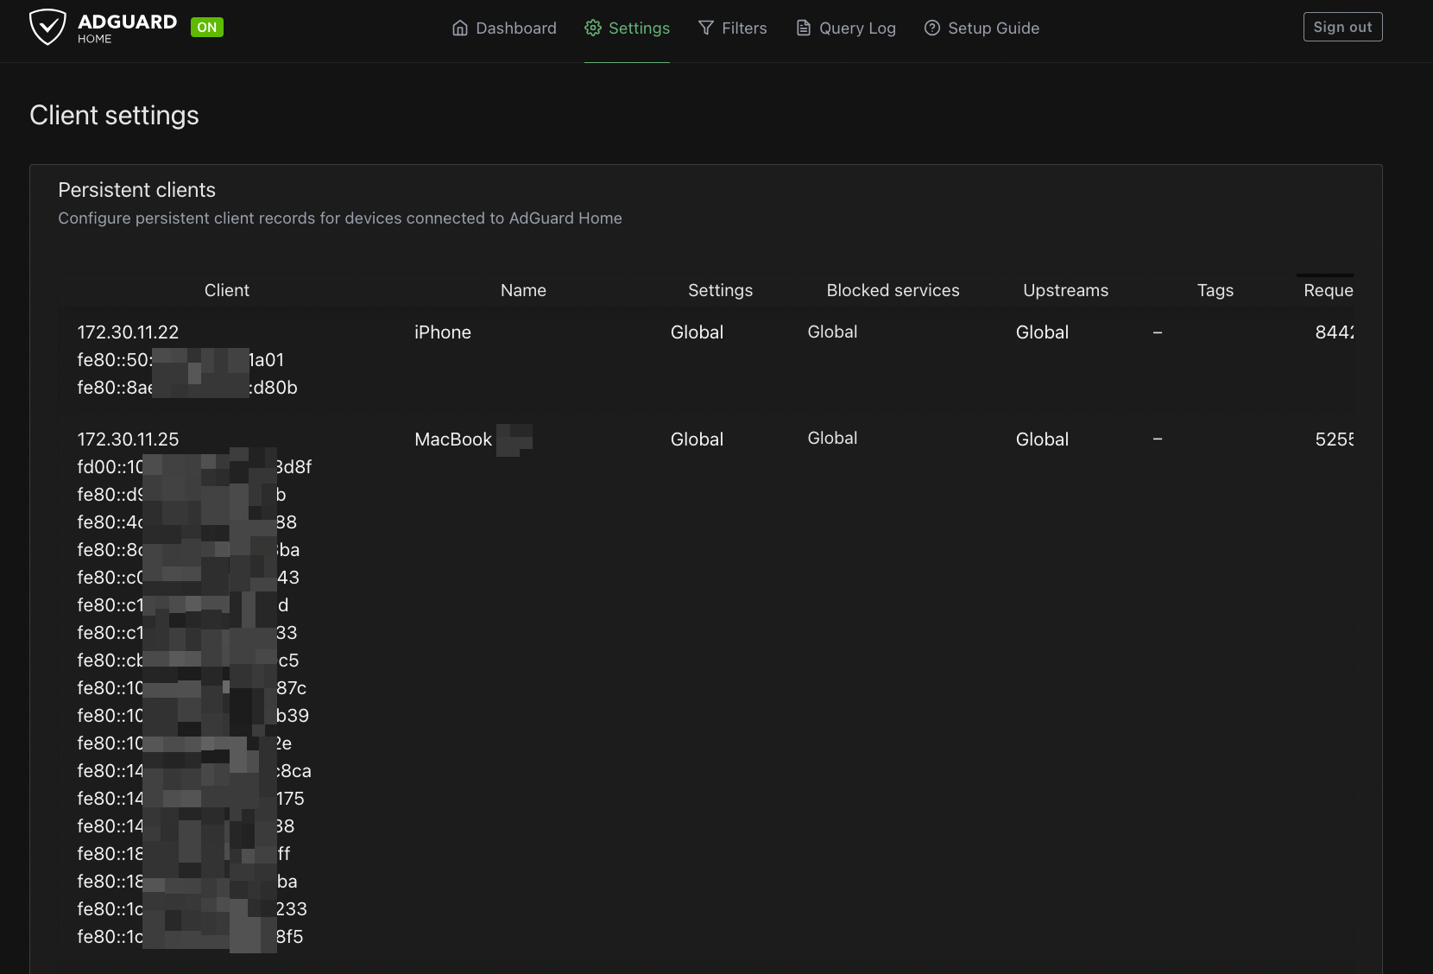Viewport: 1433px width, 974px height.
Task: Click the Settings column header
Action: pyautogui.click(x=720, y=291)
